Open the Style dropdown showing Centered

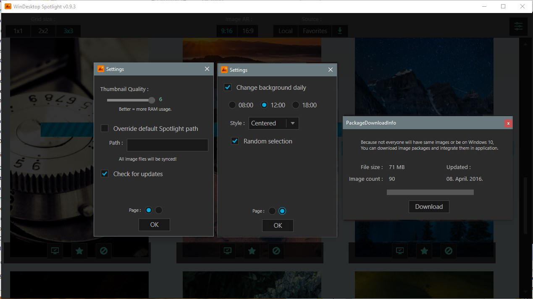[274, 123]
